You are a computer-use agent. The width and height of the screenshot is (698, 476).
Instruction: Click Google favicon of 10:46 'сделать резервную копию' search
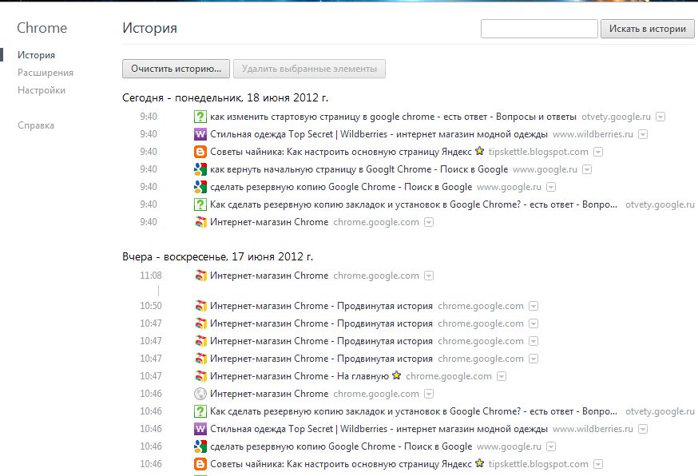coord(200,446)
